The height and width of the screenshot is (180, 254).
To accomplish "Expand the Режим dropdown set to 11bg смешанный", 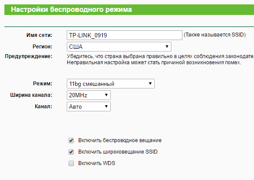I will point(111,84).
